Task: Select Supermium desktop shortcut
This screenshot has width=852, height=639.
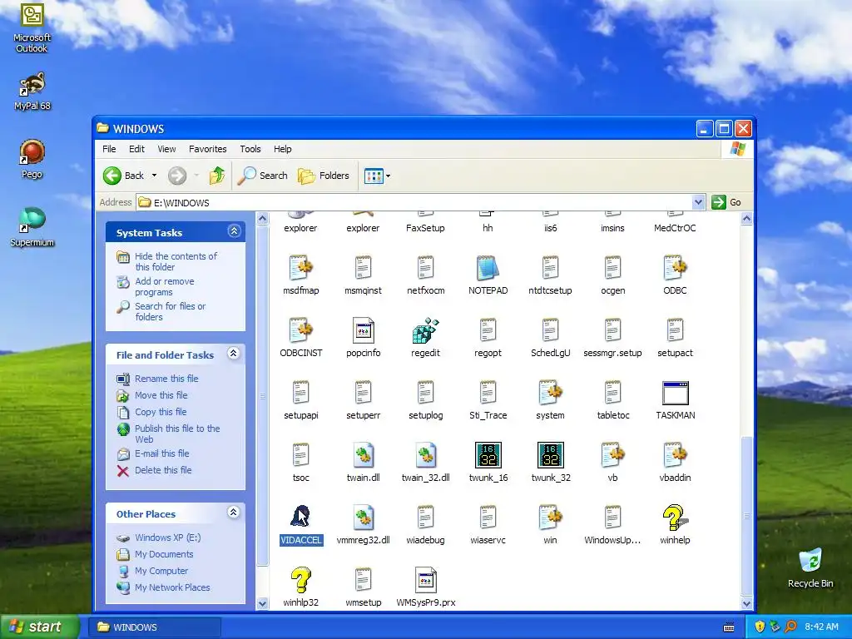Action: click(32, 227)
